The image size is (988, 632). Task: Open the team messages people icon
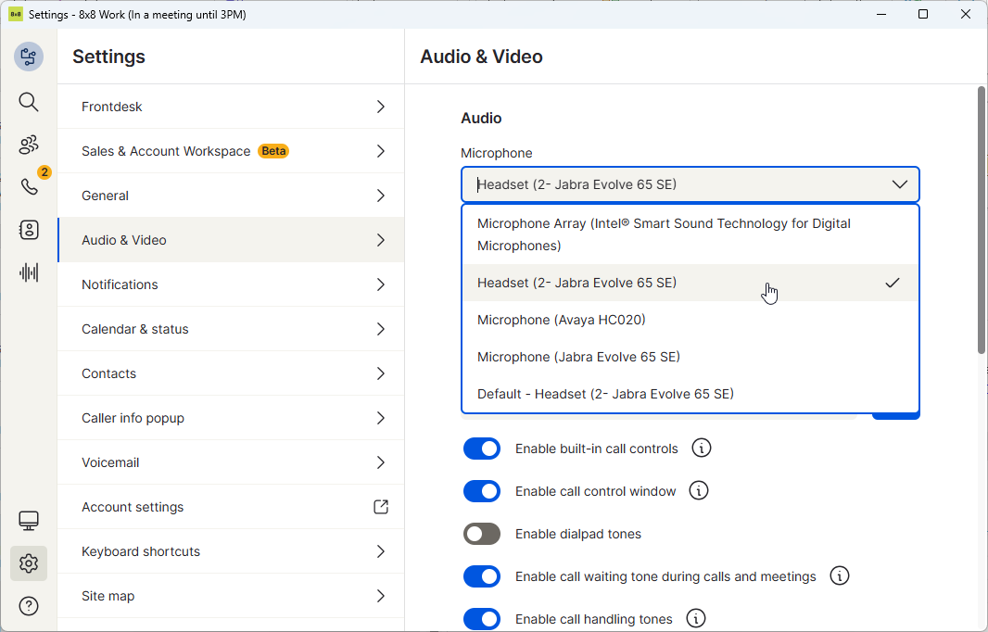pos(29,145)
